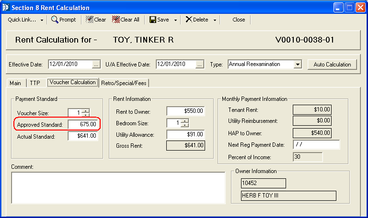Click the Next Reg Payment Date field
The height and width of the screenshot is (218, 368).
click(316, 144)
